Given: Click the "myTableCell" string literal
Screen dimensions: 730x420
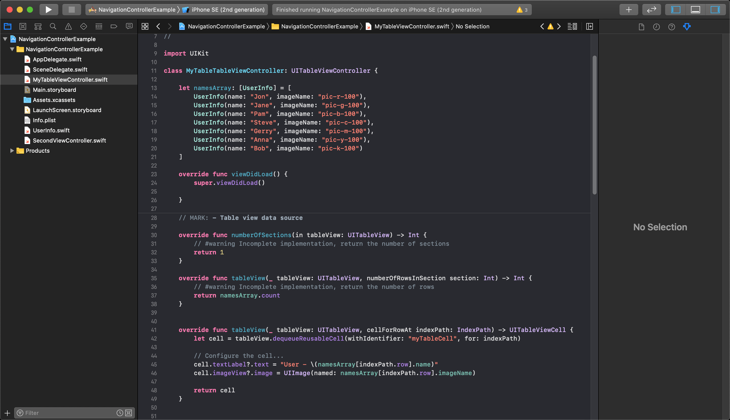Looking at the screenshot, I should click(432, 339).
